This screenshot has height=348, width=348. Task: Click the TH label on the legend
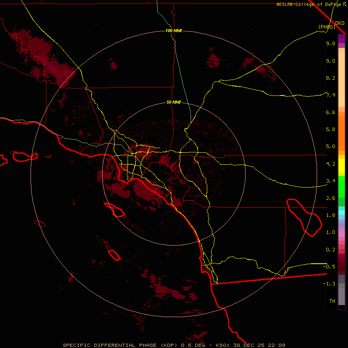[332, 301]
